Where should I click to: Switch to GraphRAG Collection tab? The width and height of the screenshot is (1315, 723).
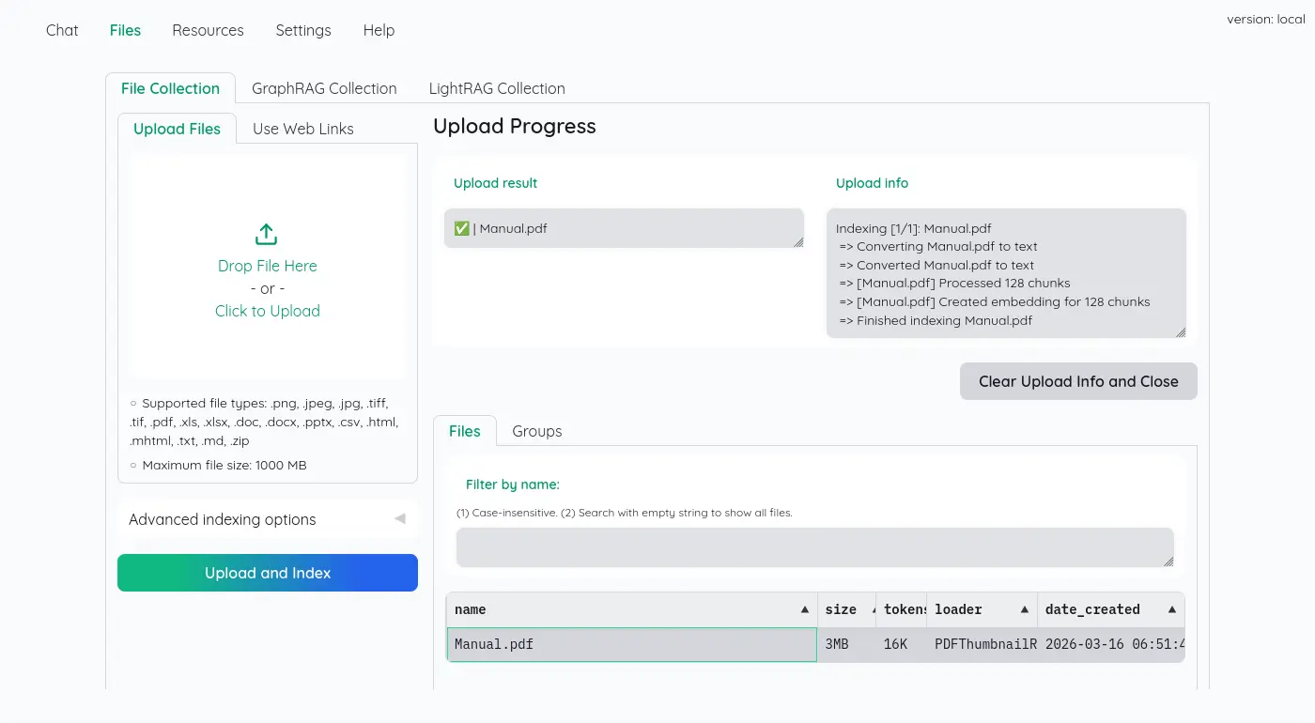(324, 88)
